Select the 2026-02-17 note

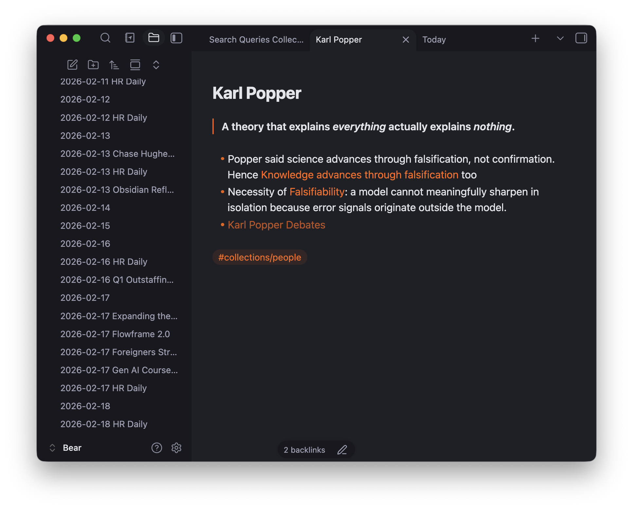point(85,298)
